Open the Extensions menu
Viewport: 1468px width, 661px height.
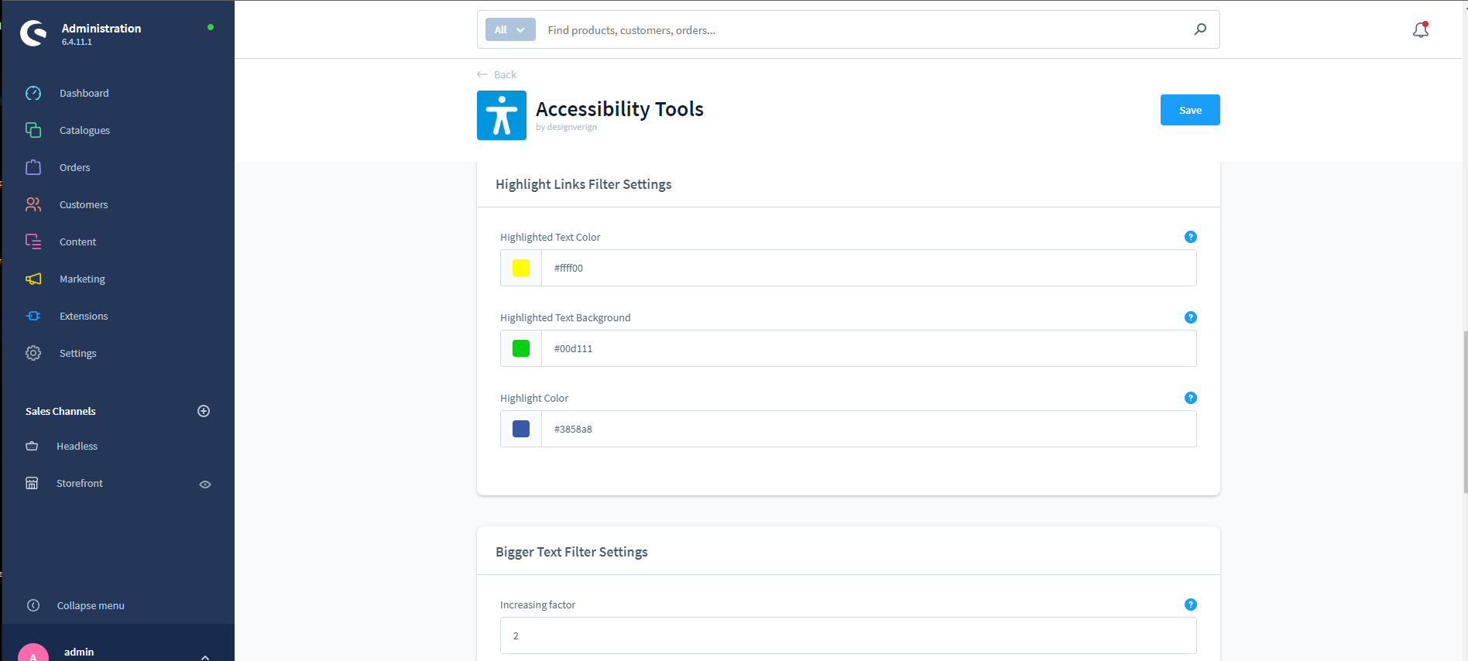tap(84, 316)
